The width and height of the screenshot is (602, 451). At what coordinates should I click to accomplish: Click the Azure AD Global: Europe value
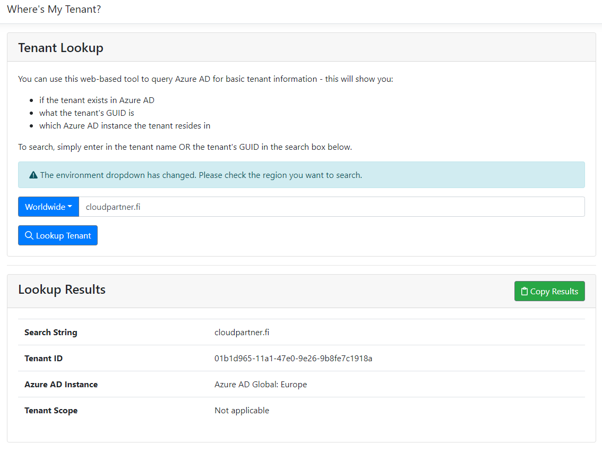(x=261, y=384)
